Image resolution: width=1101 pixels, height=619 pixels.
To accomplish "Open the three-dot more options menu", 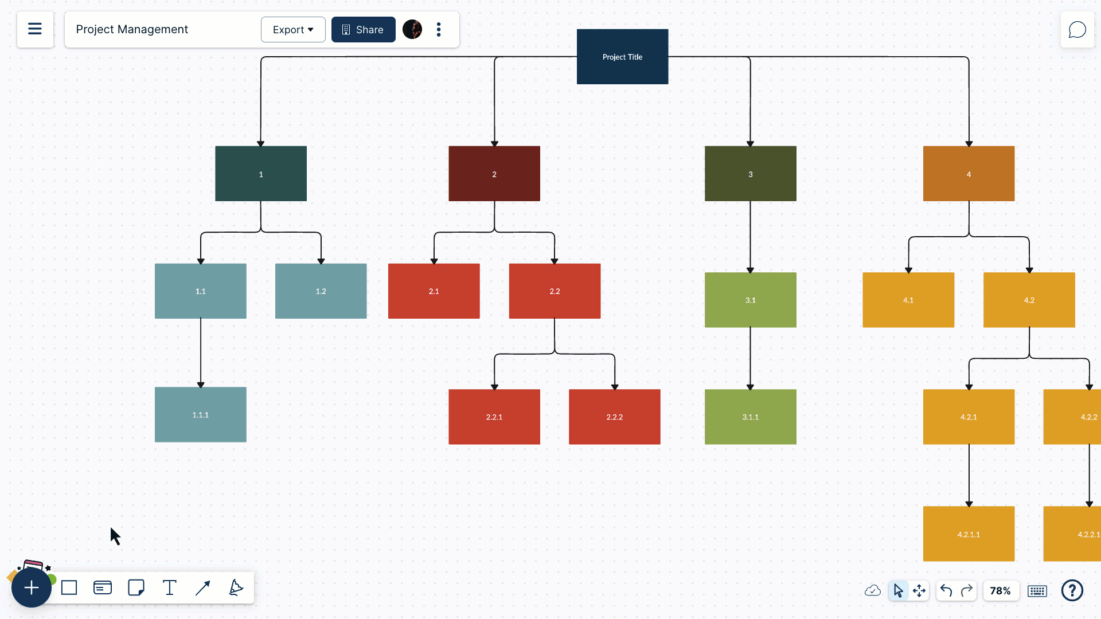I will (x=439, y=29).
